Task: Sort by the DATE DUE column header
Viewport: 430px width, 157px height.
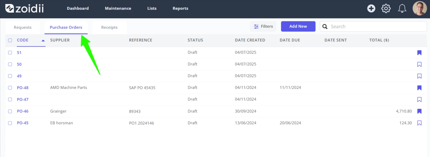Action: pyautogui.click(x=290, y=40)
